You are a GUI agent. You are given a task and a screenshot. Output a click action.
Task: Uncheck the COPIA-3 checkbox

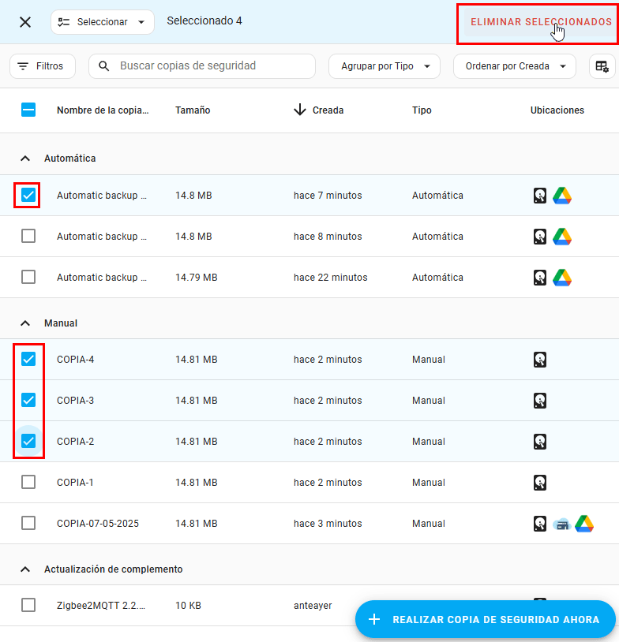click(x=28, y=400)
